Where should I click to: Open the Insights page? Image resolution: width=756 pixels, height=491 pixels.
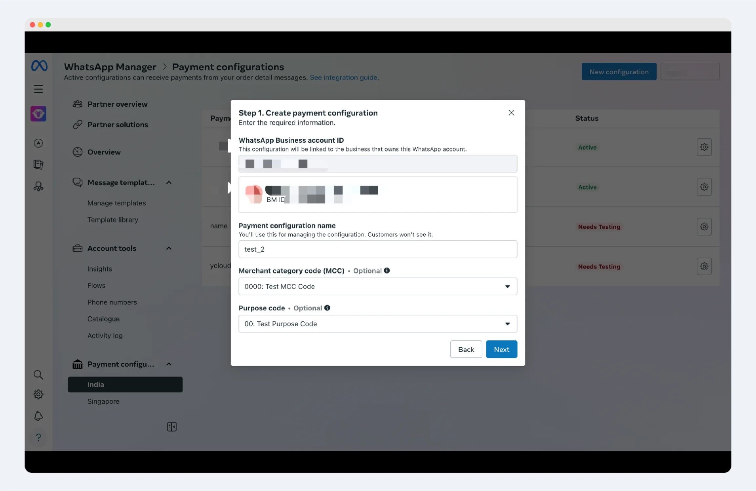[x=99, y=269]
